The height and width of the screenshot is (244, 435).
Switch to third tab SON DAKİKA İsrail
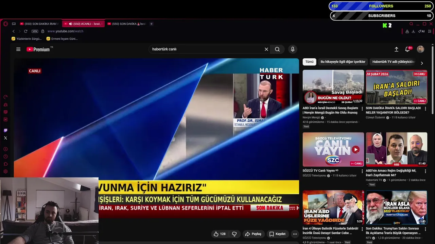(x=127, y=24)
